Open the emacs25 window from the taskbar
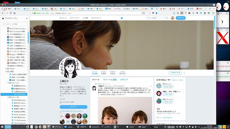The image size is (230, 129). point(95,127)
